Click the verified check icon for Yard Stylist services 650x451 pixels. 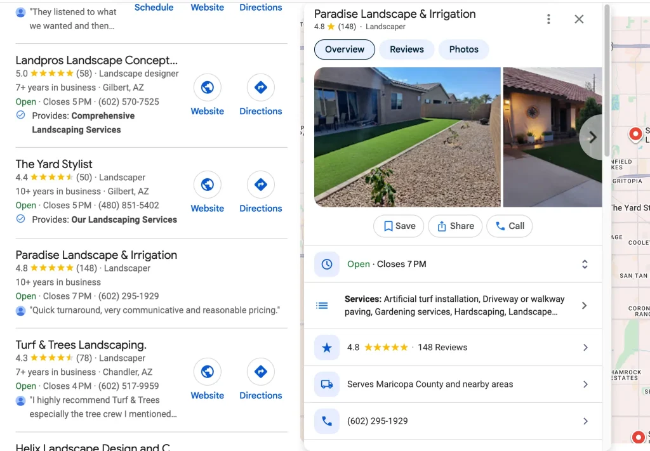coord(20,219)
